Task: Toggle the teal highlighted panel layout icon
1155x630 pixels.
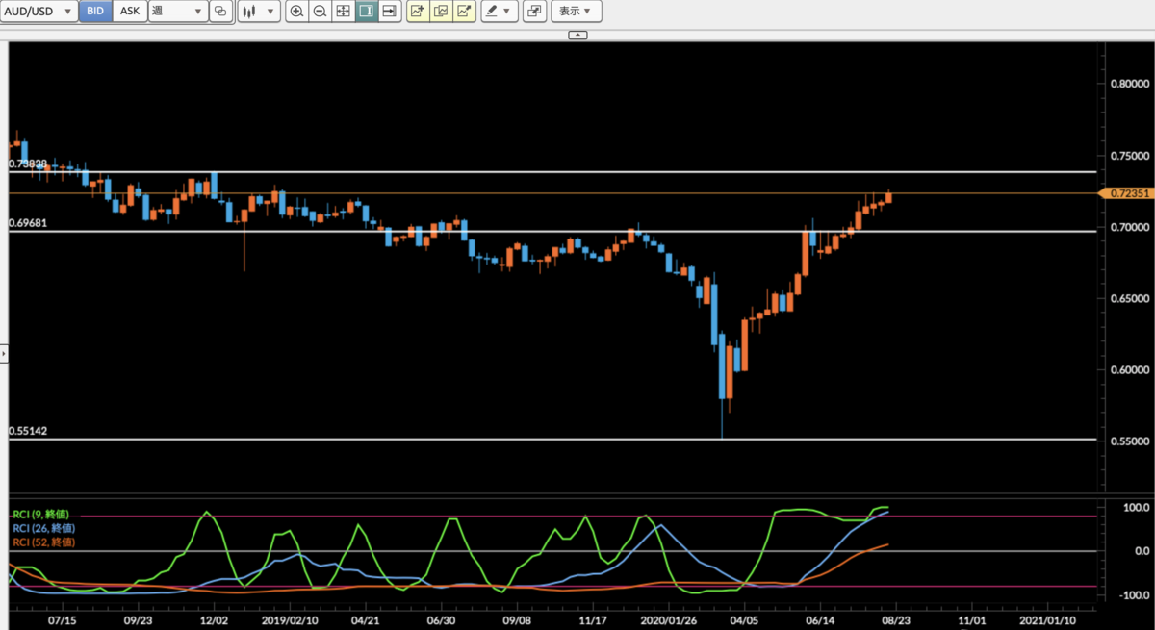Action: [x=366, y=12]
